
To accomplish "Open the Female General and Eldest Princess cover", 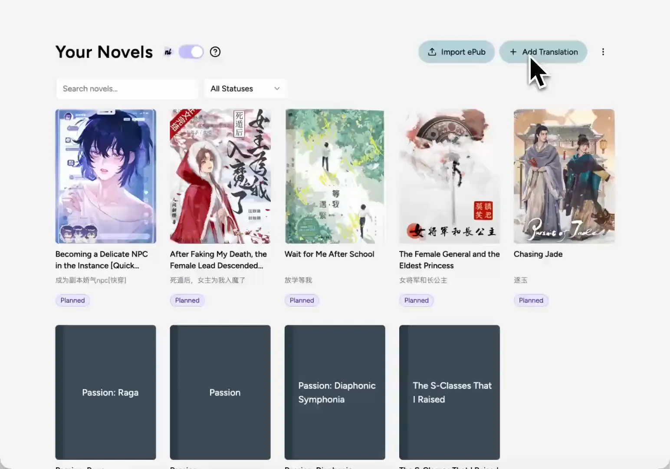I will point(450,176).
